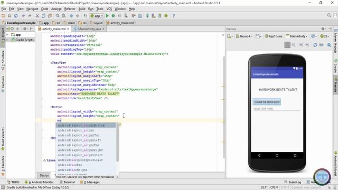Click the Synchronize toolbar icon
The width and height of the screenshot is (338, 190).
16,16
